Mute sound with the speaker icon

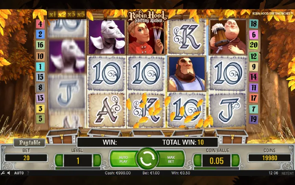tap(9, 173)
